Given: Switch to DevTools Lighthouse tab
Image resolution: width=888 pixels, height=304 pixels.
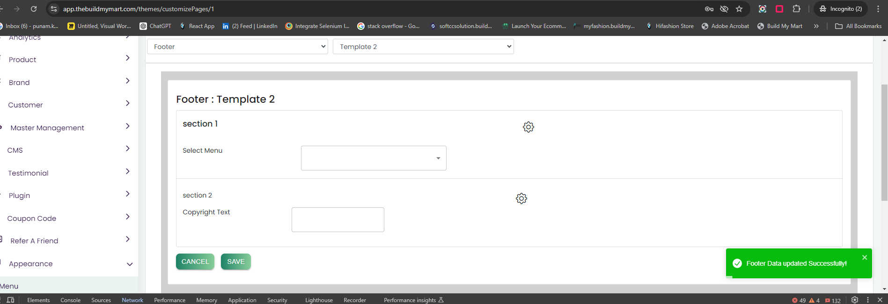Looking at the screenshot, I should click(x=319, y=300).
